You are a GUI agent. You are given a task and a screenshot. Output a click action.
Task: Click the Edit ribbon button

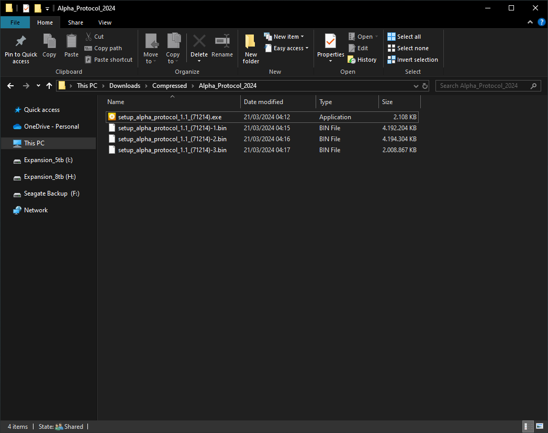358,48
